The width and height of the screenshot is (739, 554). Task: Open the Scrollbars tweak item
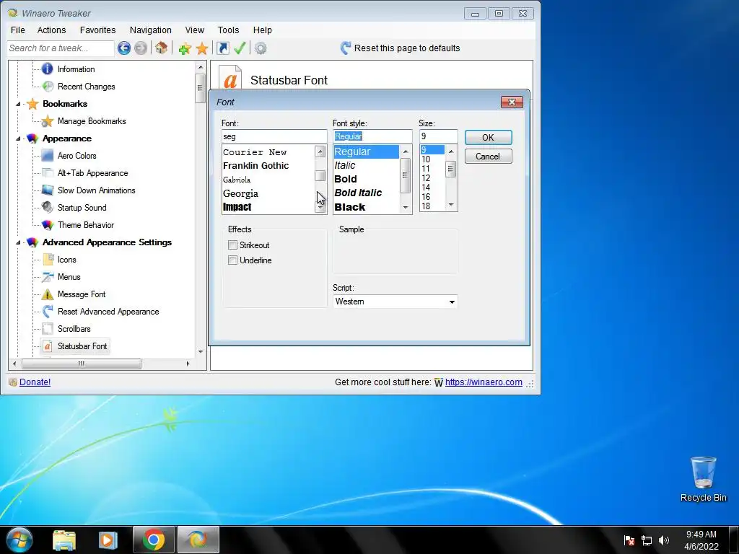click(74, 329)
